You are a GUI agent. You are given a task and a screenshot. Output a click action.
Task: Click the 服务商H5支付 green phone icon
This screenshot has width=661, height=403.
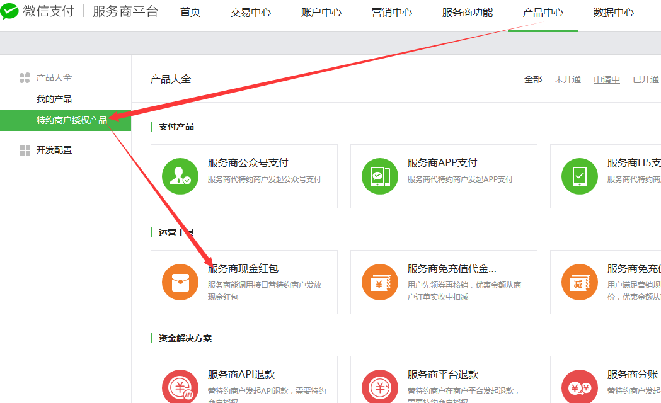click(x=580, y=176)
